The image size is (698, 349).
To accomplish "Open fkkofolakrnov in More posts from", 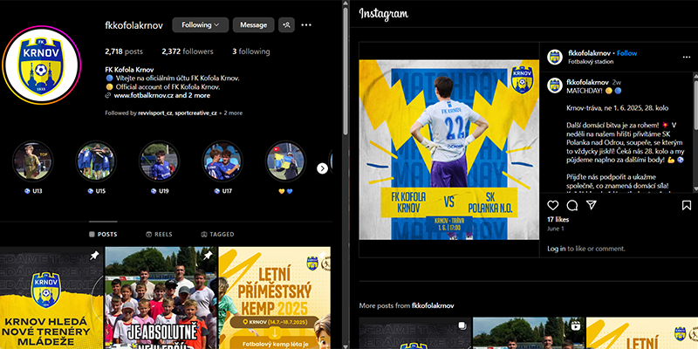I will pos(433,306).
